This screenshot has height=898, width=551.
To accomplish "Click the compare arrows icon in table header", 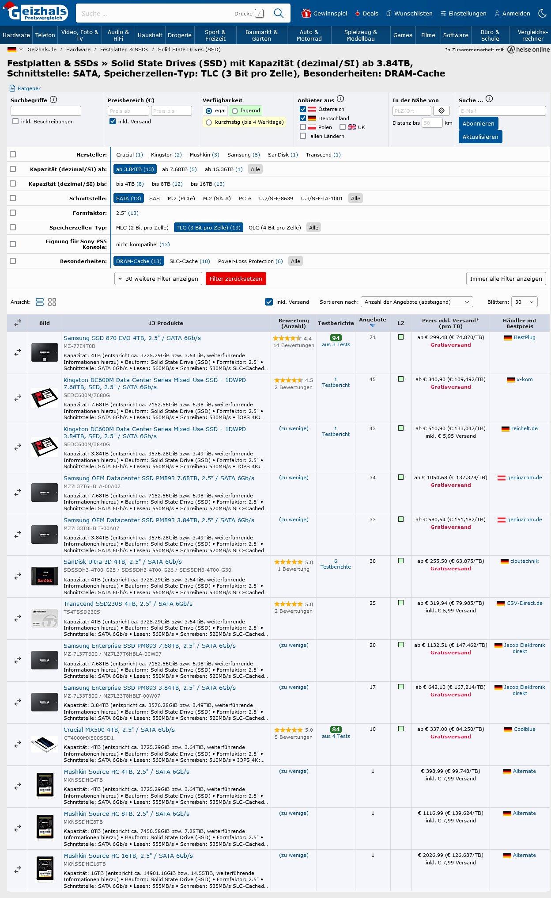I will point(18,323).
